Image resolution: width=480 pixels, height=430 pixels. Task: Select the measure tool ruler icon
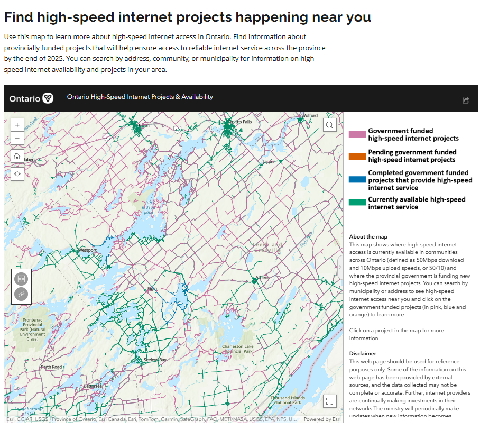point(21,294)
